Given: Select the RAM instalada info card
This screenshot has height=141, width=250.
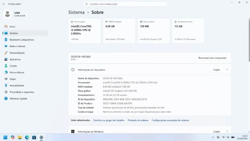Looking at the screenshot, I should pyautogui.click(x=119, y=31).
